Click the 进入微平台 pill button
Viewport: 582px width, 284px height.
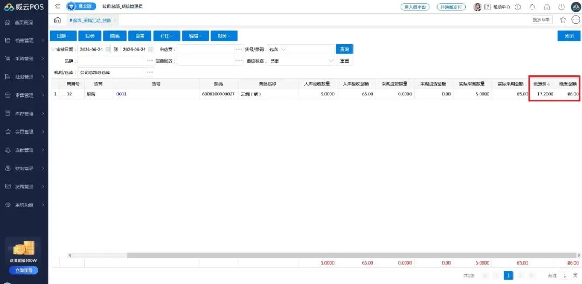[415, 7]
